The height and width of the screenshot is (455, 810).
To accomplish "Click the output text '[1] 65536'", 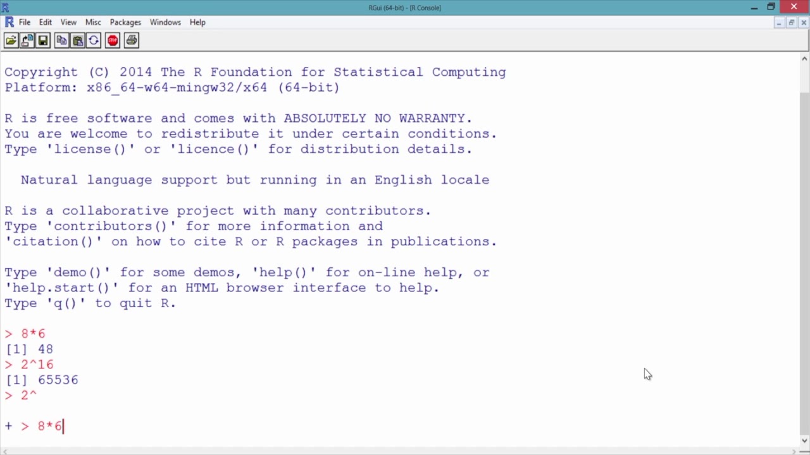I will (x=42, y=380).
